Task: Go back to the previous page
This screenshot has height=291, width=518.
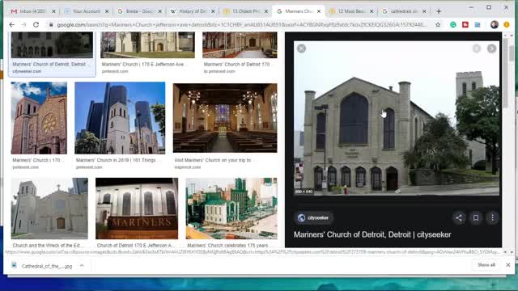Action: click(x=12, y=25)
